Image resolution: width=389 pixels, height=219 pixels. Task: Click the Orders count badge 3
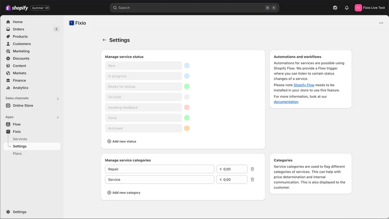56,29
